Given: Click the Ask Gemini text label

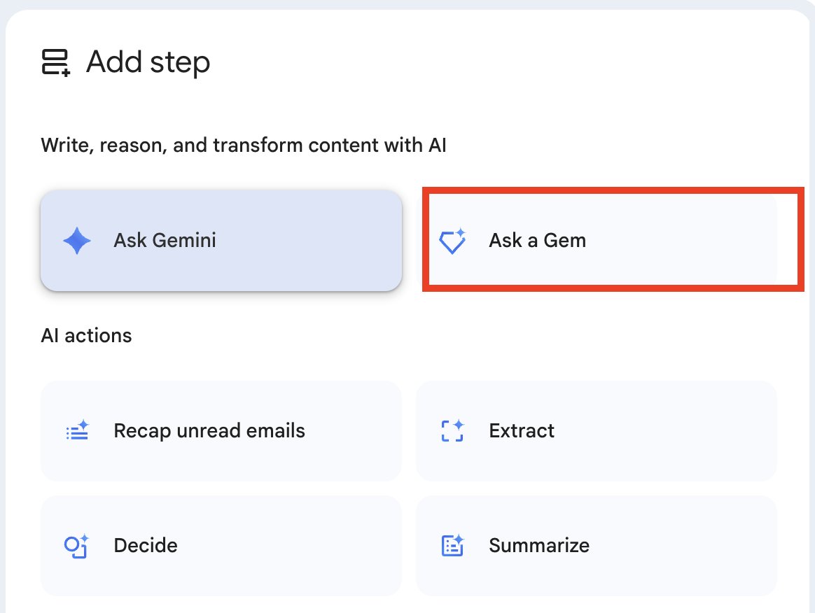Looking at the screenshot, I should pos(165,241).
